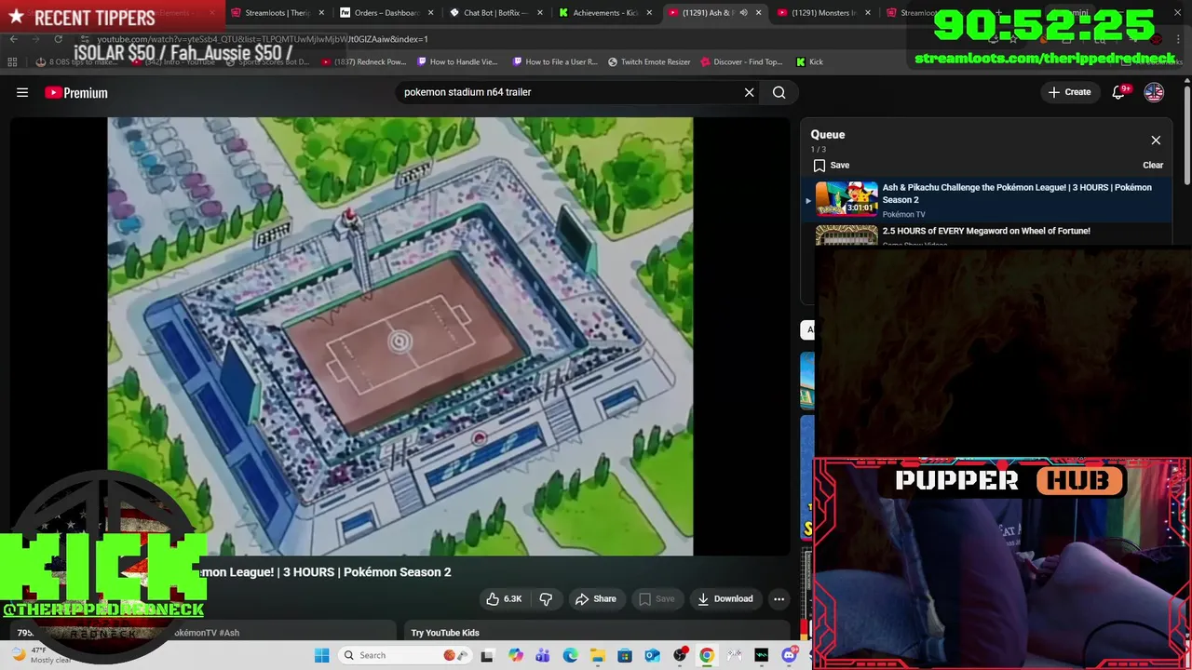The width and height of the screenshot is (1192, 670).
Task: Go to the YouTube Premium home logo
Action: [x=76, y=92]
